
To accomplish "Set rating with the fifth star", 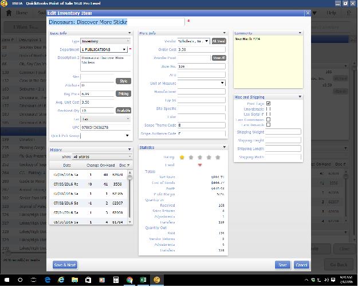I will pyautogui.click(x=218, y=157).
